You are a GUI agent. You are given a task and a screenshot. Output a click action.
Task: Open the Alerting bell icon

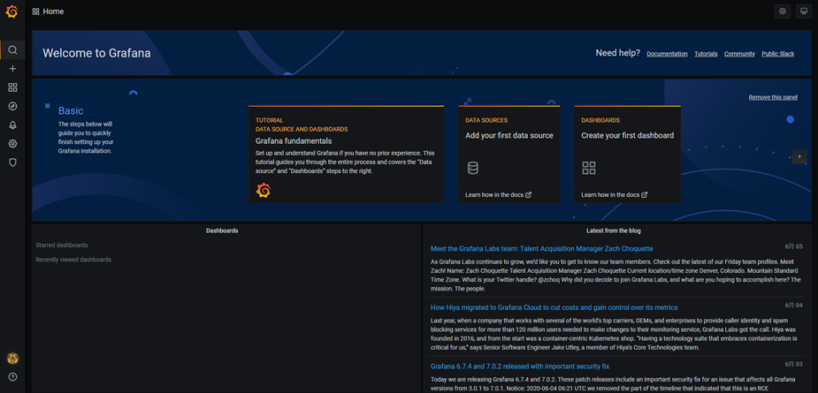tap(13, 125)
